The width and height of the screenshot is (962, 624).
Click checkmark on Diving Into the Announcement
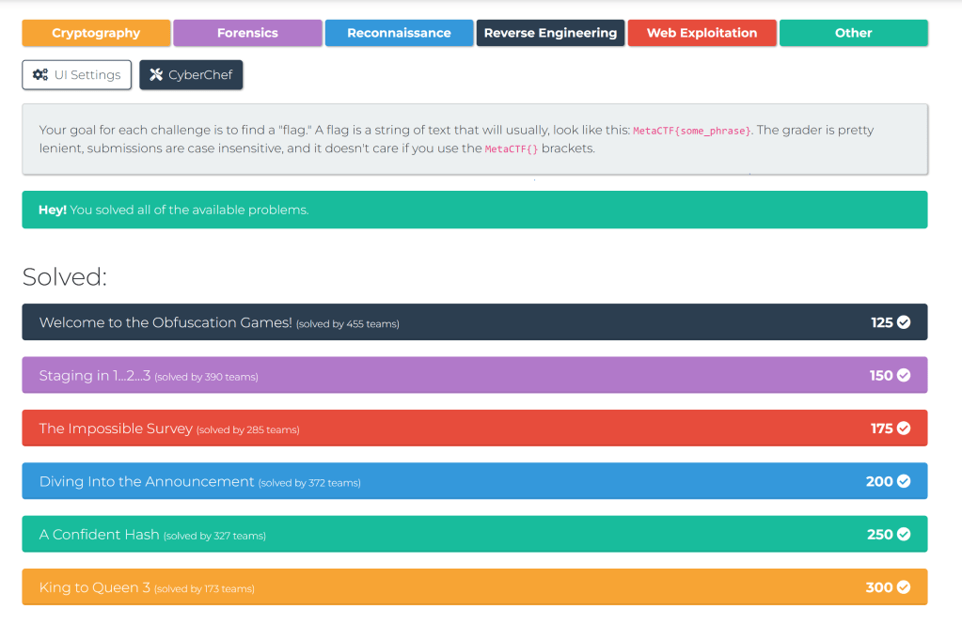(x=904, y=481)
